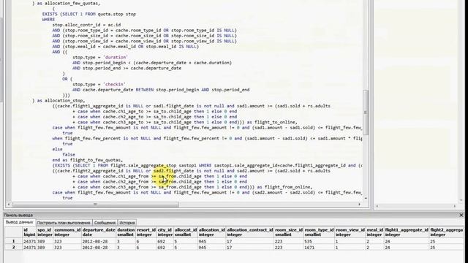Select result row header 2
468x263 pixels.
13,247
